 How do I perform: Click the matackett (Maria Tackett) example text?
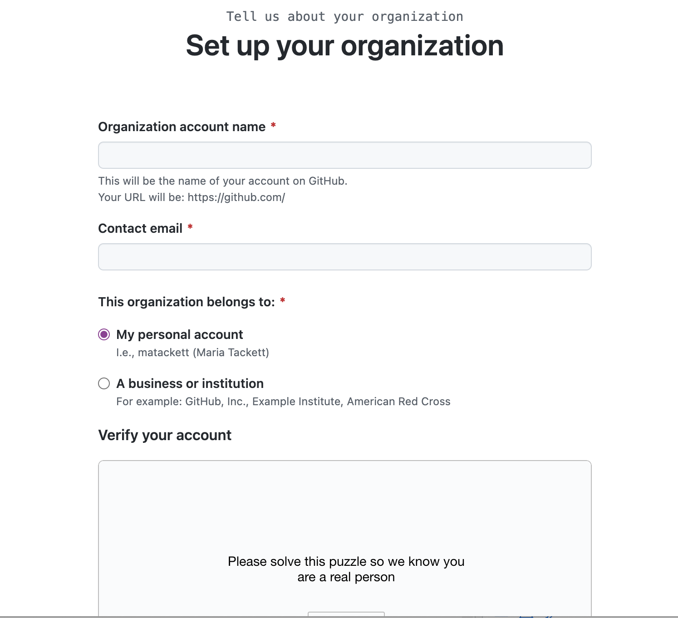pos(192,352)
